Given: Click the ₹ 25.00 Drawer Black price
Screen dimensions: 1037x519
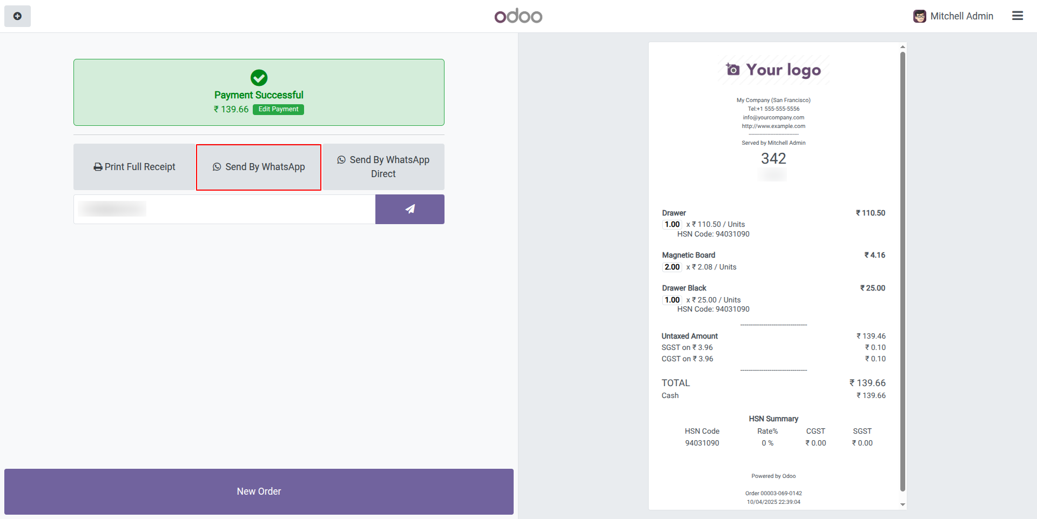Looking at the screenshot, I should pos(873,288).
